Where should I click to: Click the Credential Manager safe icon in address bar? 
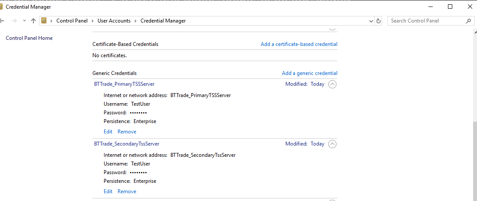(x=44, y=21)
